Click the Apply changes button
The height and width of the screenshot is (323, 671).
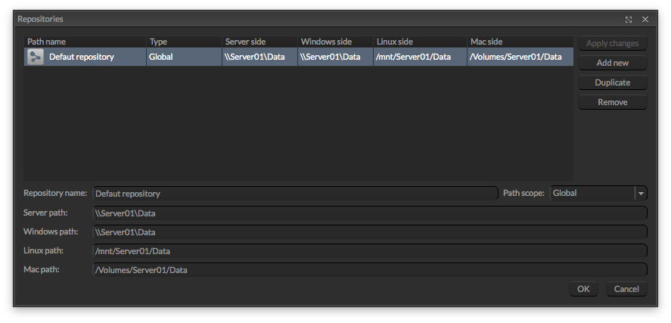[x=612, y=44]
